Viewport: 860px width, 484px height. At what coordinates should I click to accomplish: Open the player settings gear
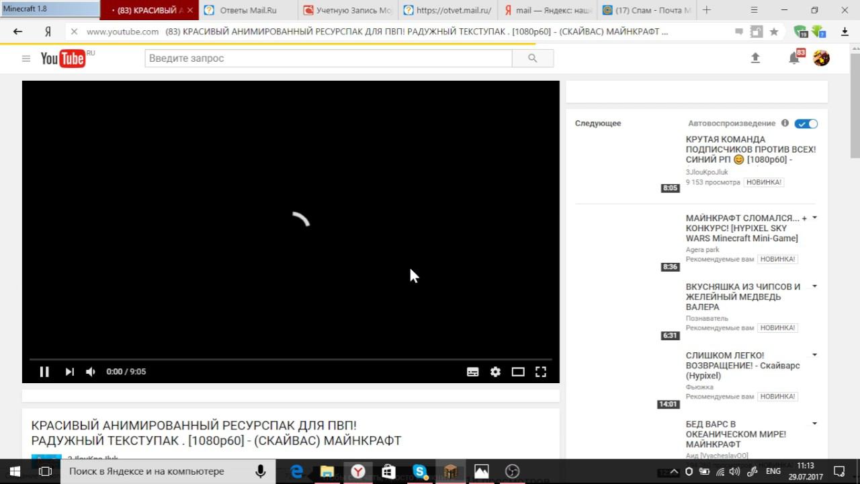495,372
